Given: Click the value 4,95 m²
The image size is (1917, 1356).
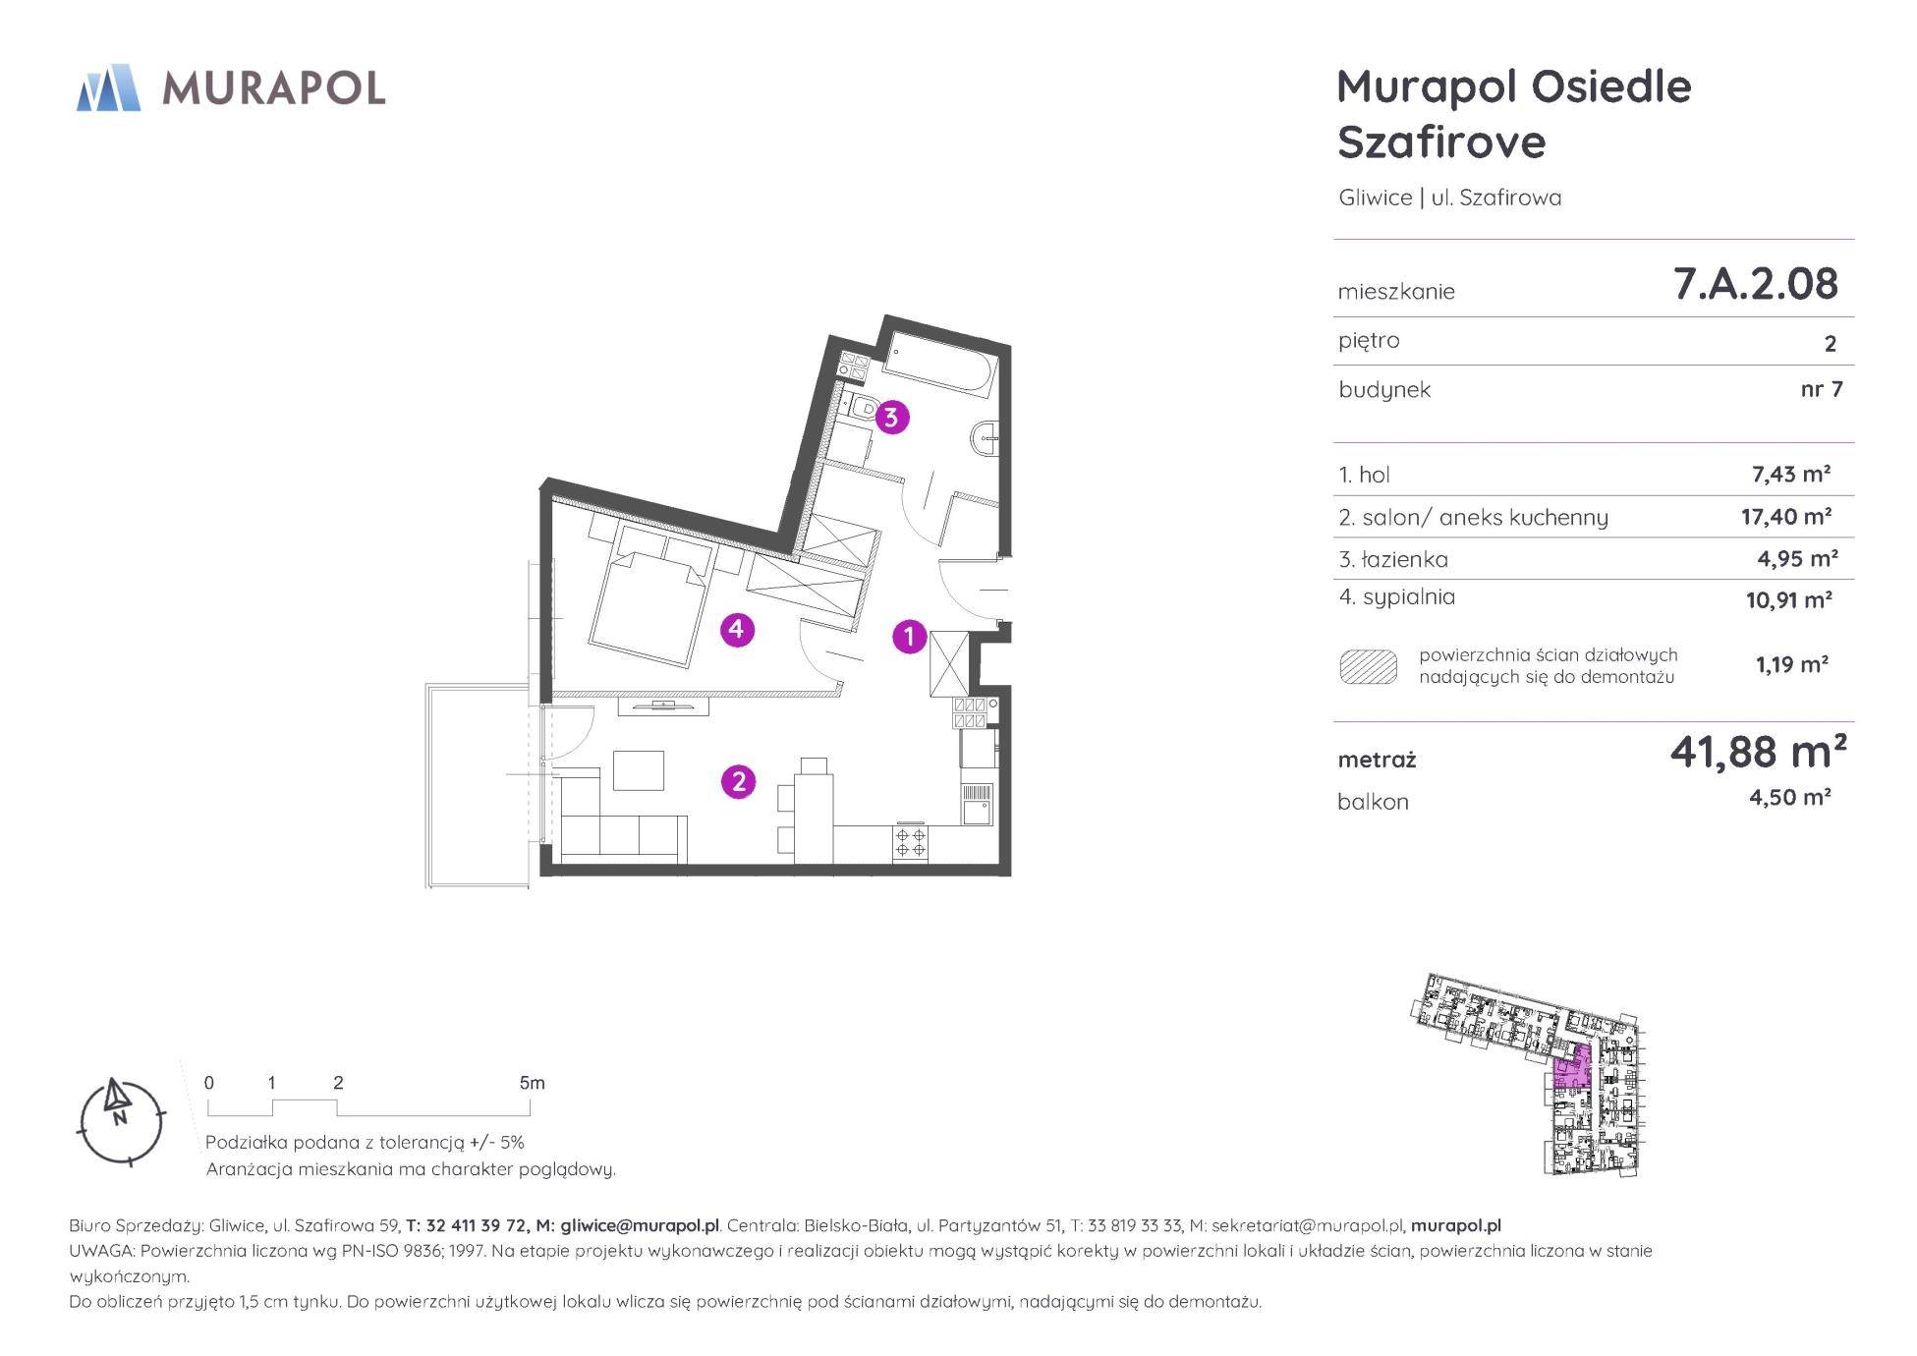Looking at the screenshot, I should (1797, 558).
